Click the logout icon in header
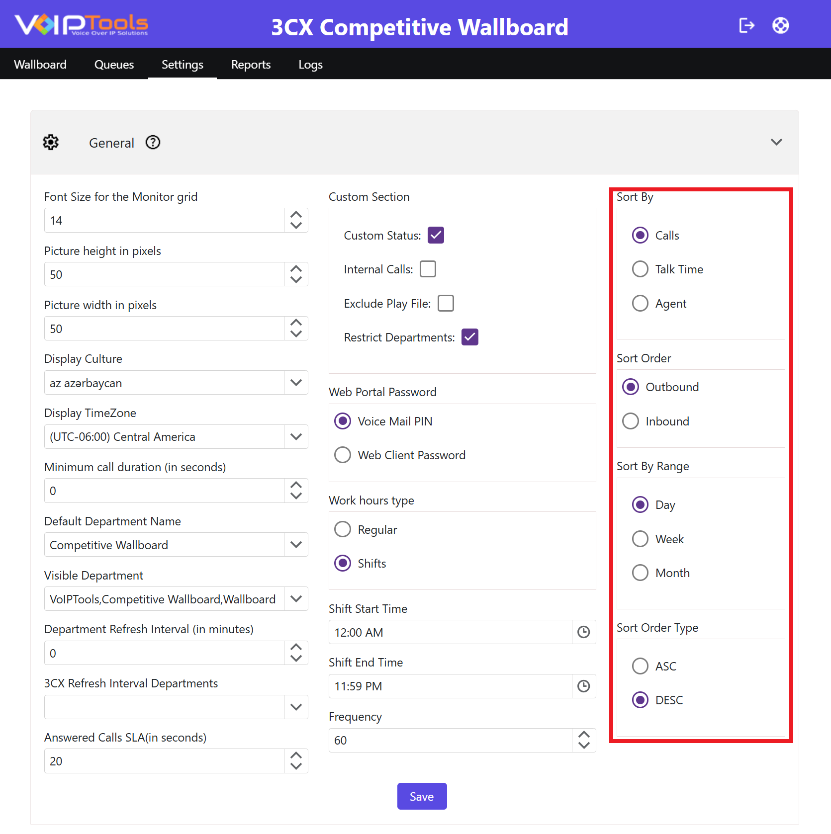The width and height of the screenshot is (831, 834). coord(746,25)
